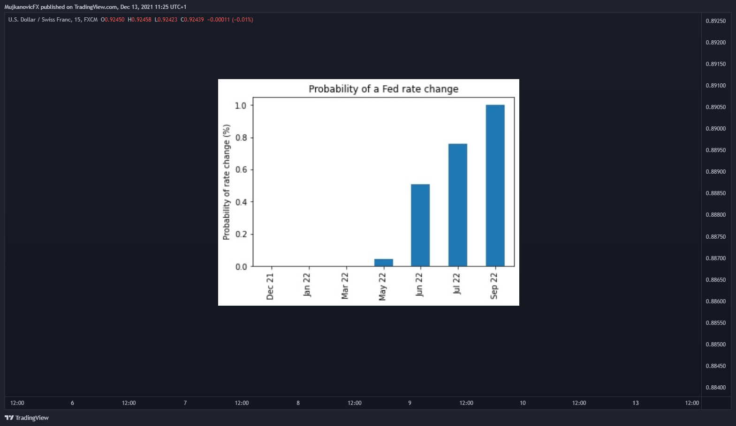Viewport: 736px width, 426px height.
Task: Click price axis label 0.89100
Action: pyautogui.click(x=715, y=86)
